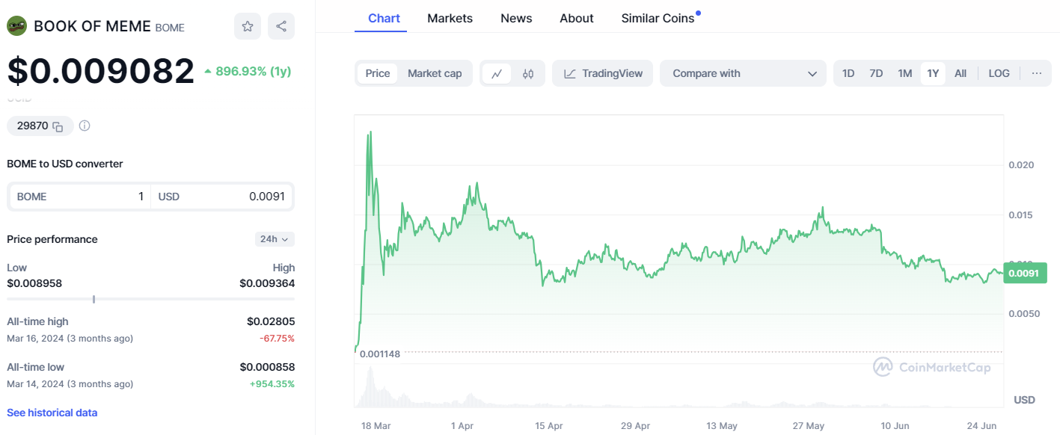
Task: Toggle LOG scale on chart
Action: coord(999,73)
